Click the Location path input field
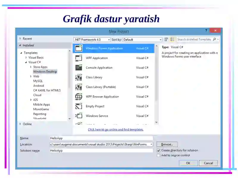 [100, 144]
